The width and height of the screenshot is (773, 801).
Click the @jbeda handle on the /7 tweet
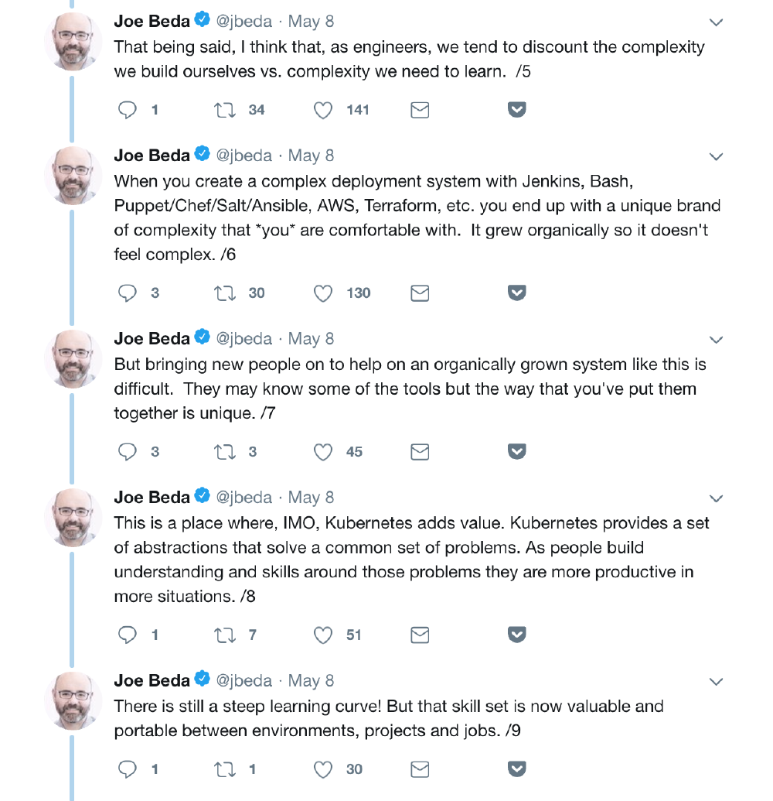point(244,339)
